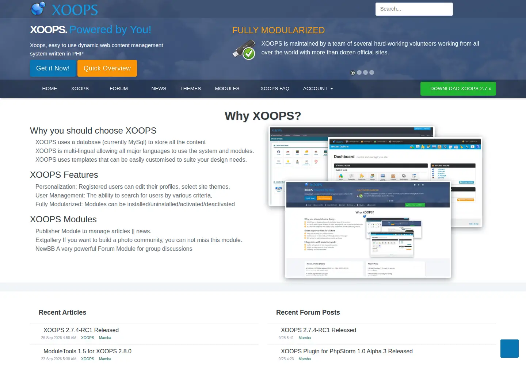Click the DOWNLOAD XOOPS 2.7.x button
Viewport: 526px width, 365px height.
(458, 89)
